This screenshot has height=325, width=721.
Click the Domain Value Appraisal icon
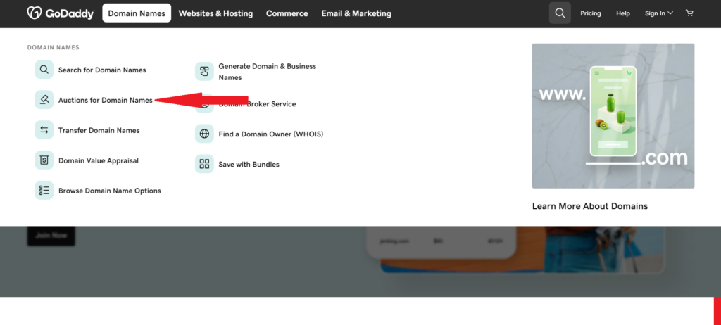click(44, 160)
